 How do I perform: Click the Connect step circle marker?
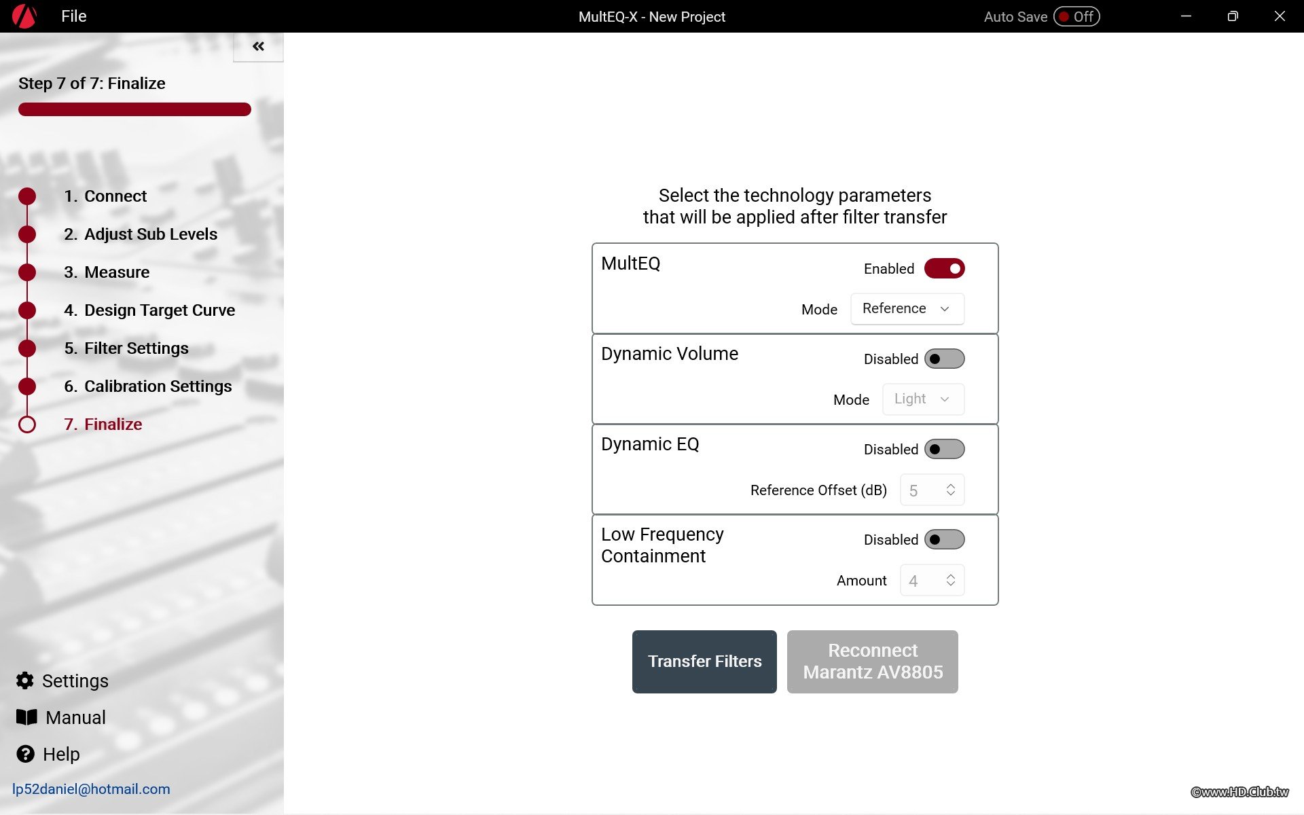tap(27, 196)
